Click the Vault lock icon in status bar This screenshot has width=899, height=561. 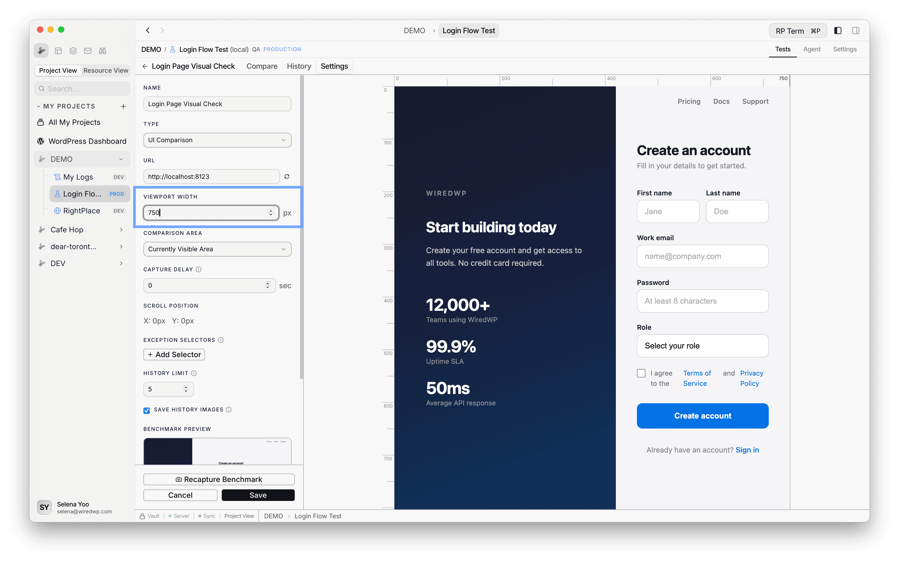pyautogui.click(x=142, y=516)
